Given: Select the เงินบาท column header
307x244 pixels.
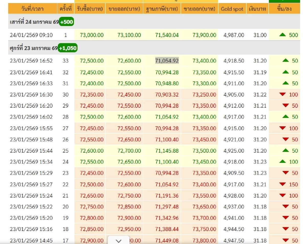Looking at the screenshot, I should (257, 9).
